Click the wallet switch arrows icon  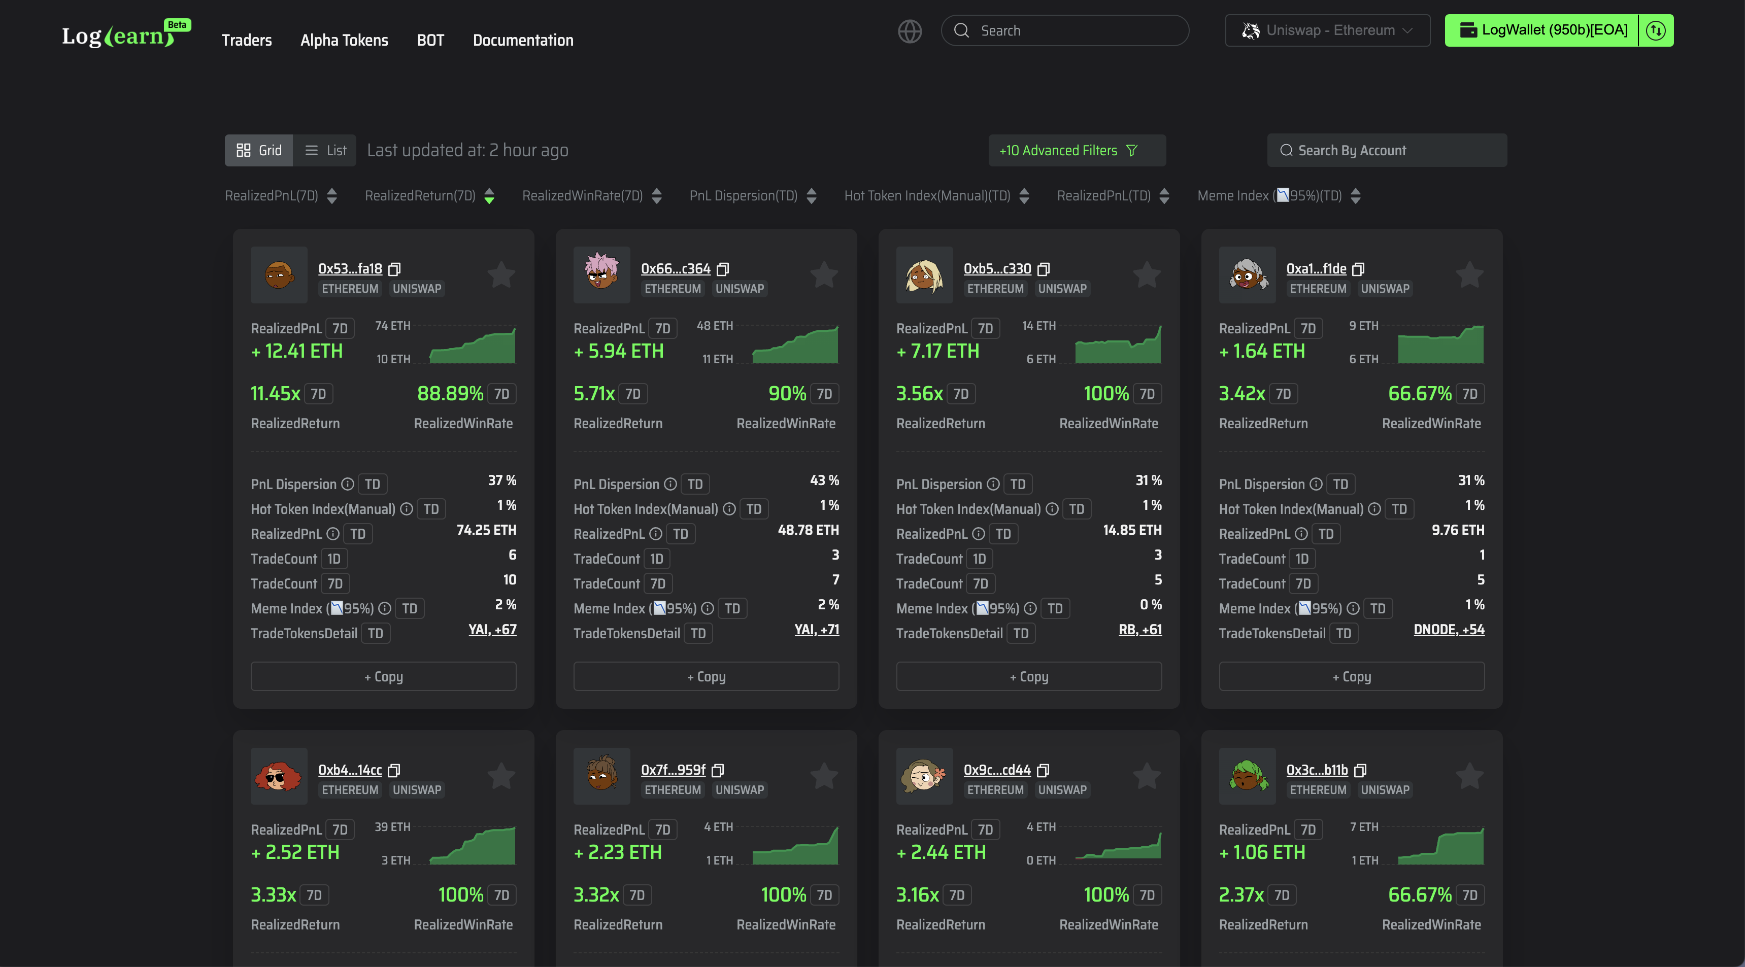pyautogui.click(x=1656, y=30)
